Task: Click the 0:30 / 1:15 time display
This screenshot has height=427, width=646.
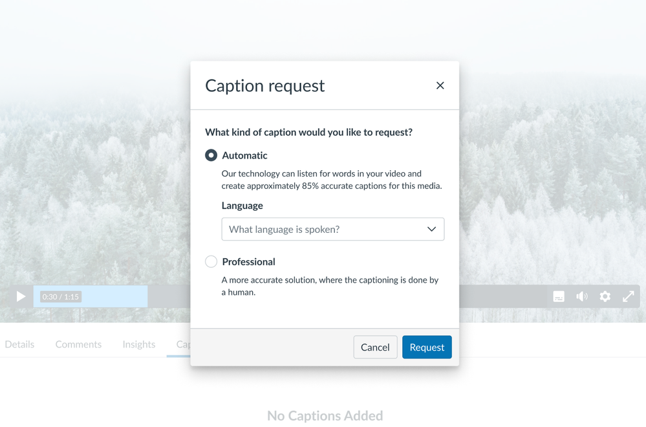Action: pos(61,297)
